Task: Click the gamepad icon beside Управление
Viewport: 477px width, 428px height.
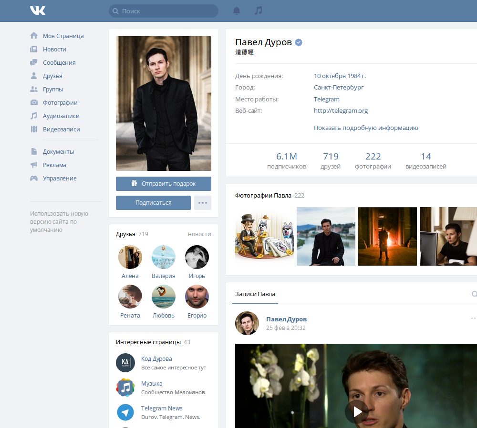Action: pyautogui.click(x=34, y=178)
